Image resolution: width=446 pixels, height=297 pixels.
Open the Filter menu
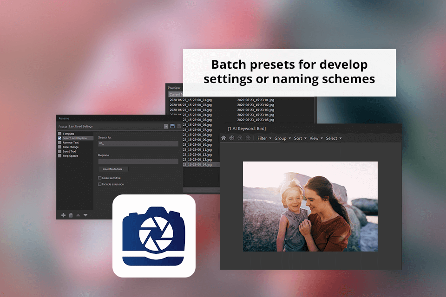(262, 138)
